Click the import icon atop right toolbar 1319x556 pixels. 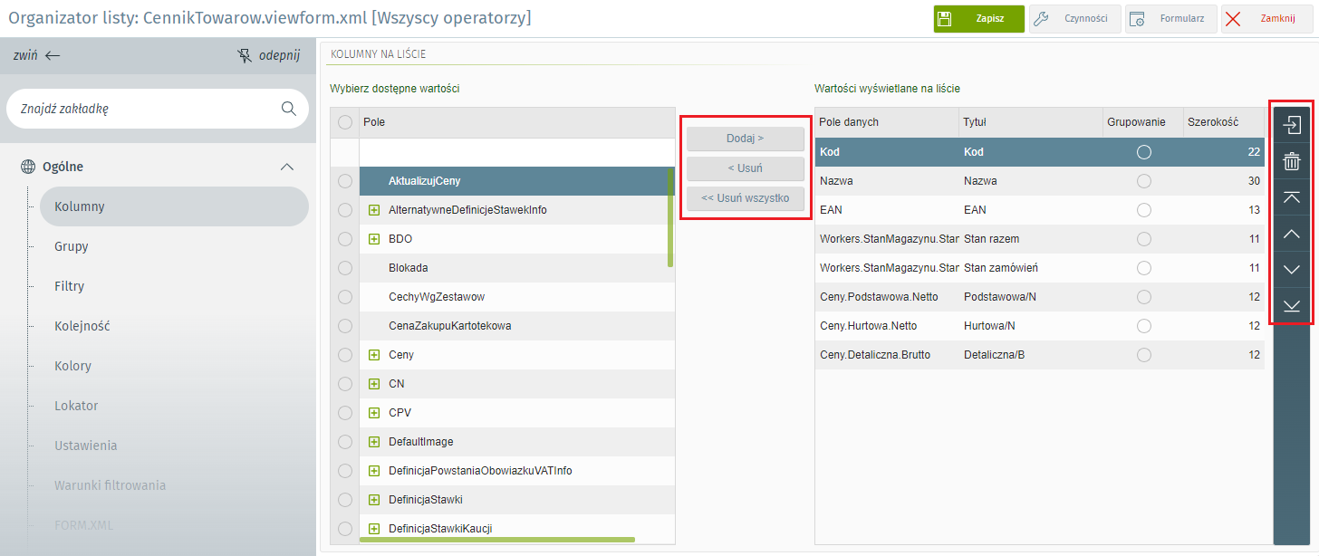(1292, 126)
